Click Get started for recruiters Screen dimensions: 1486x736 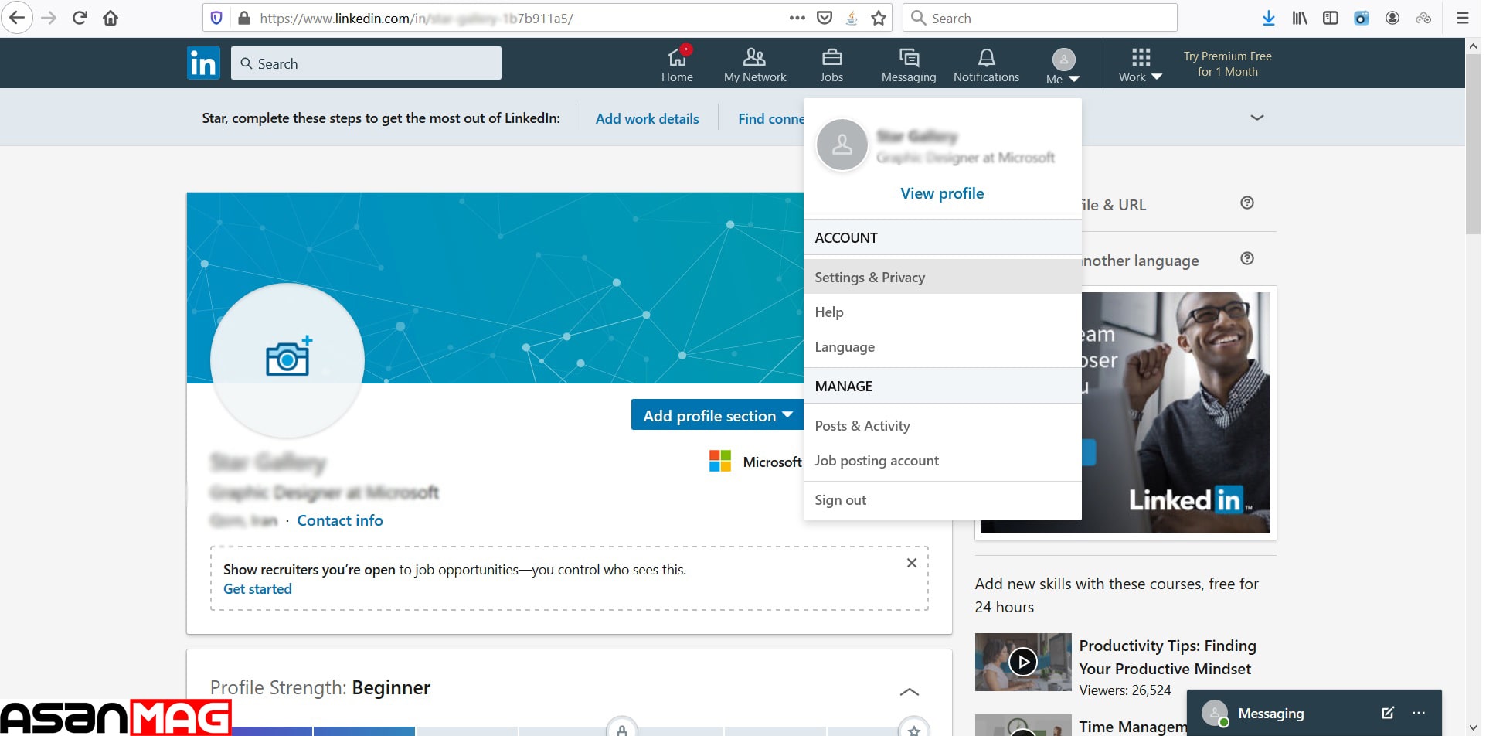pos(257,589)
